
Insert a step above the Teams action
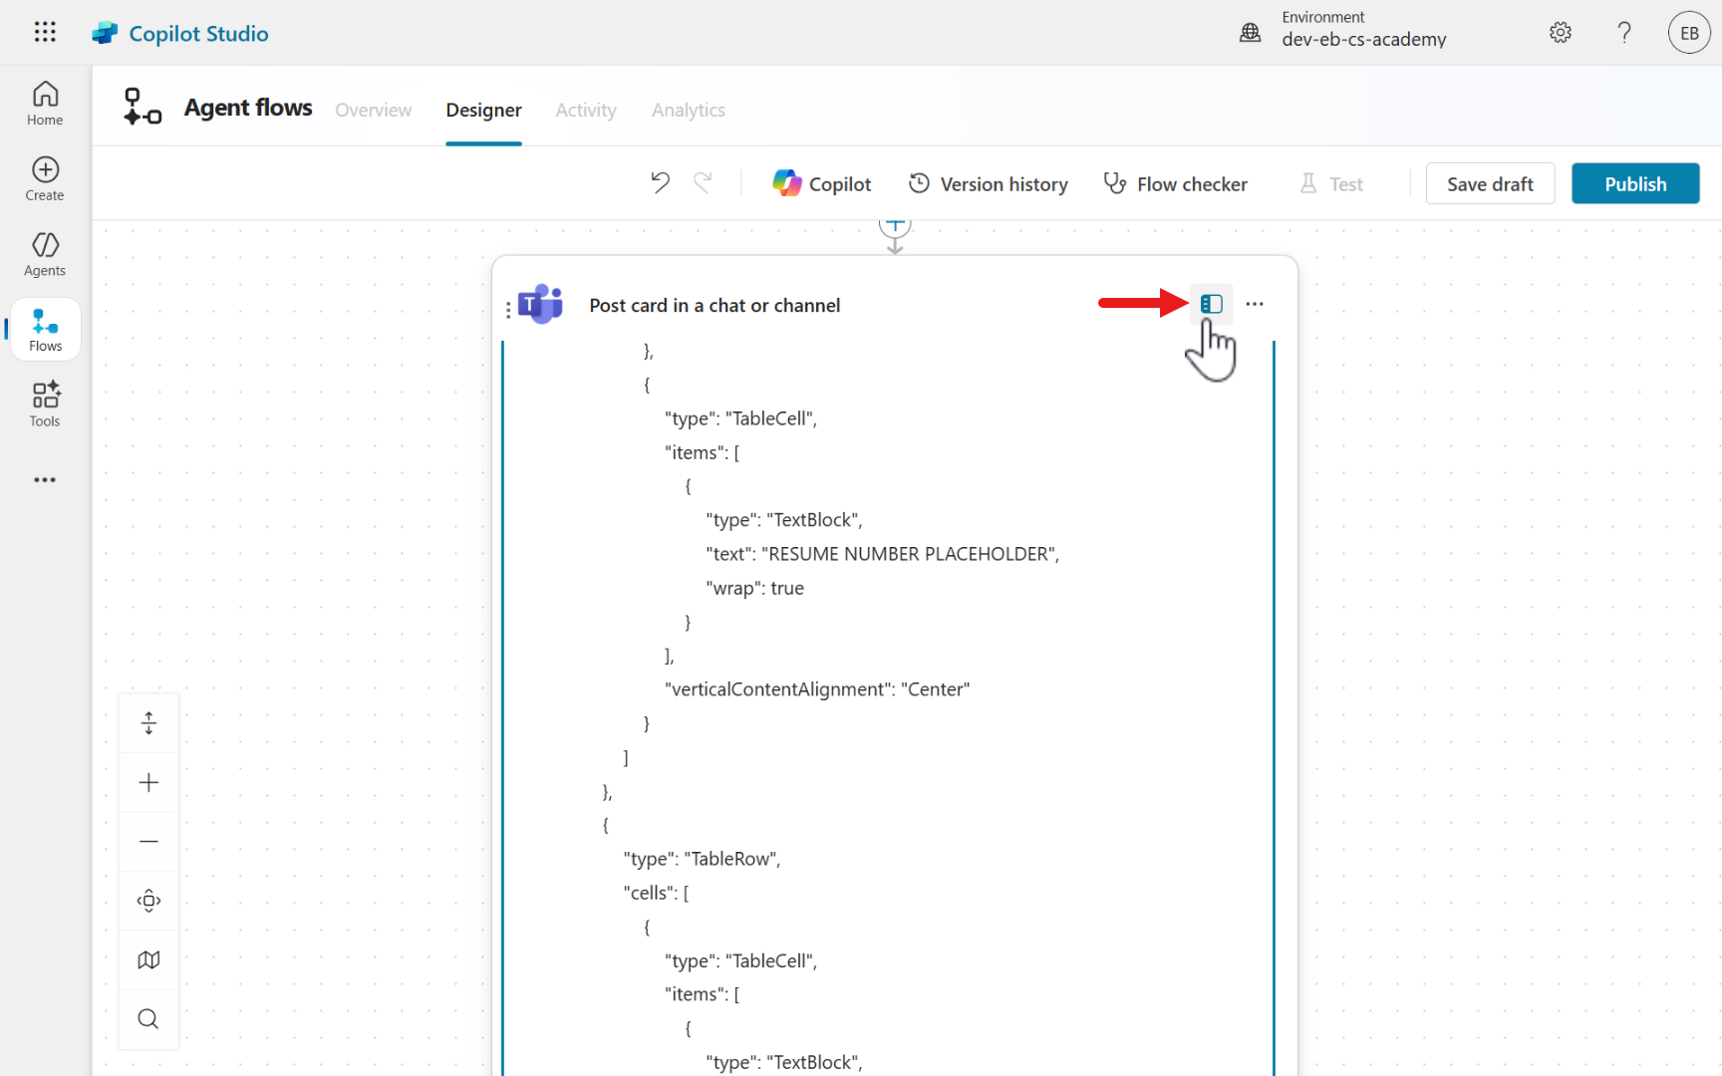pos(895,225)
